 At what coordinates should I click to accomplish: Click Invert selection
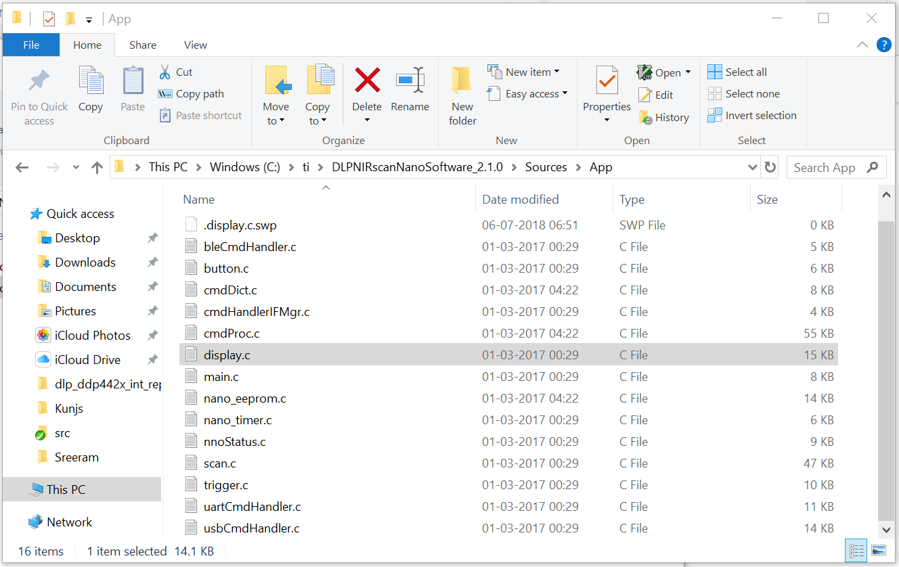(x=752, y=115)
